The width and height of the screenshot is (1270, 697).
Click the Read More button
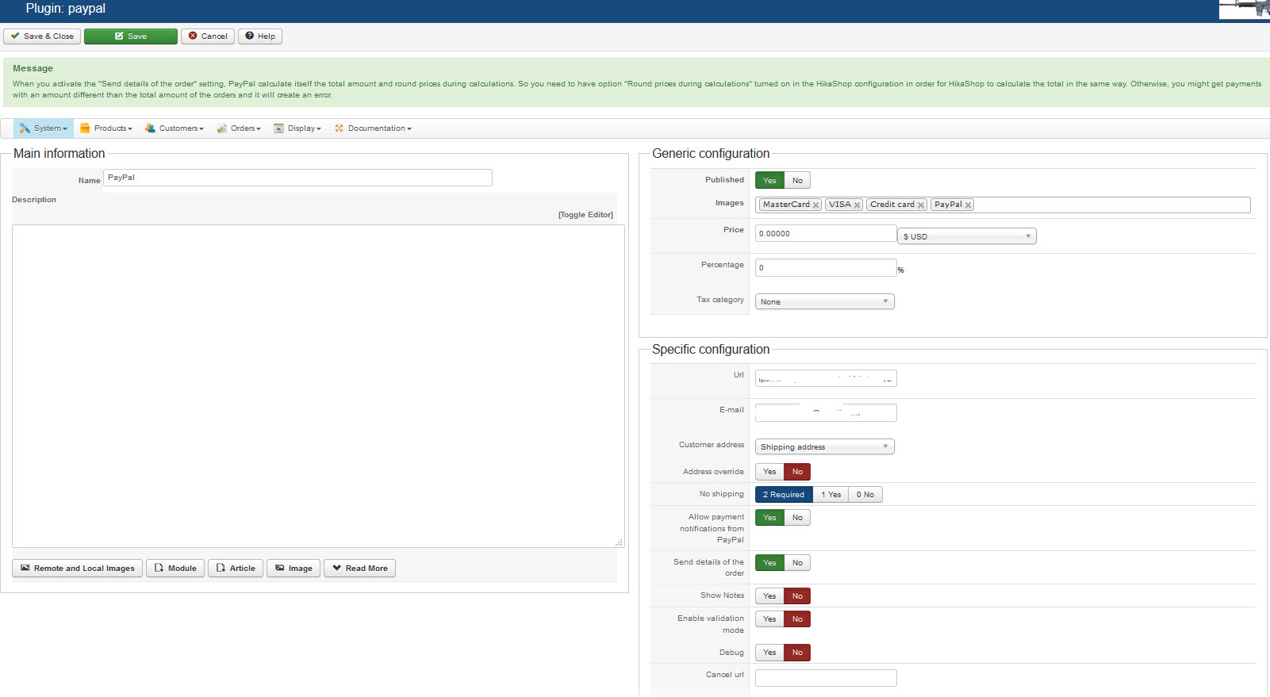coord(359,569)
